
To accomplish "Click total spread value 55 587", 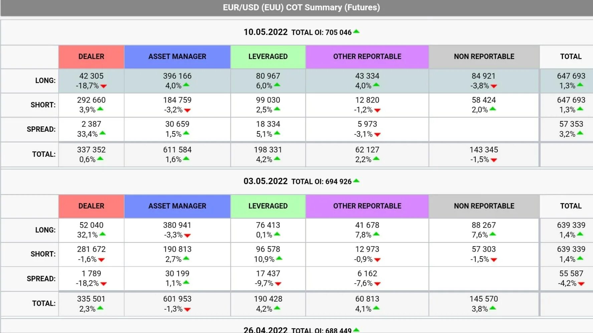I will pyautogui.click(x=571, y=274).
